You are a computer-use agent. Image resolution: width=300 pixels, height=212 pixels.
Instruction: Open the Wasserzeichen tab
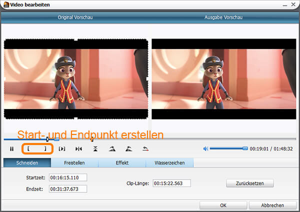click(x=169, y=163)
